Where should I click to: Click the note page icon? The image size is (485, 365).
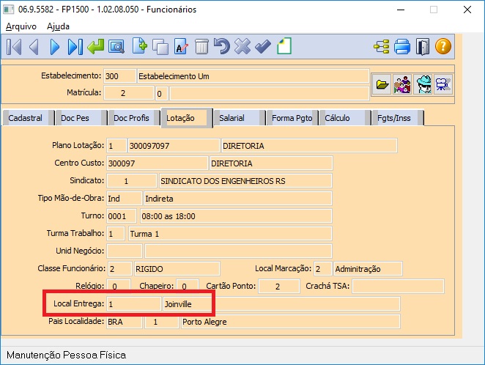coord(284,46)
